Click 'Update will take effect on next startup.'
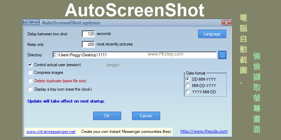This screenshot has width=281, height=140. point(66,101)
